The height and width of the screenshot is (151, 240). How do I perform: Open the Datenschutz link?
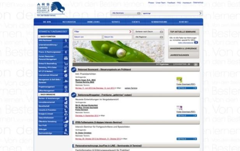(198, 3)
